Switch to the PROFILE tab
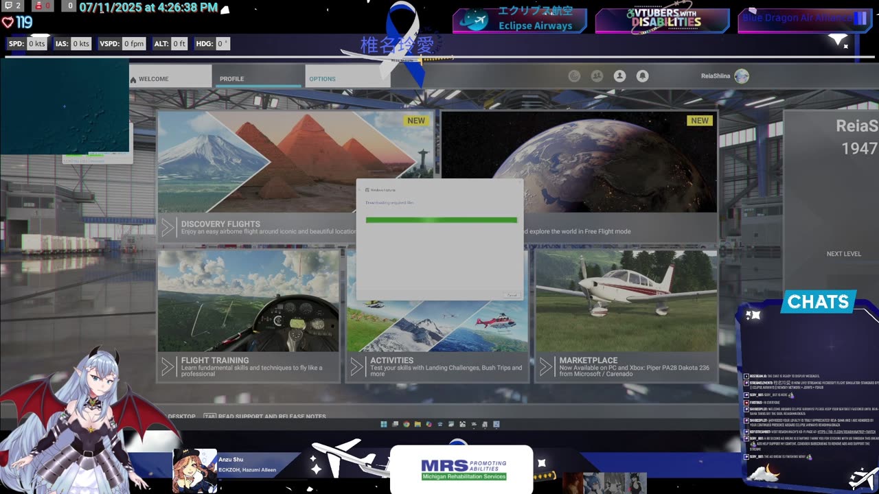This screenshot has height=494, width=879. [257, 76]
